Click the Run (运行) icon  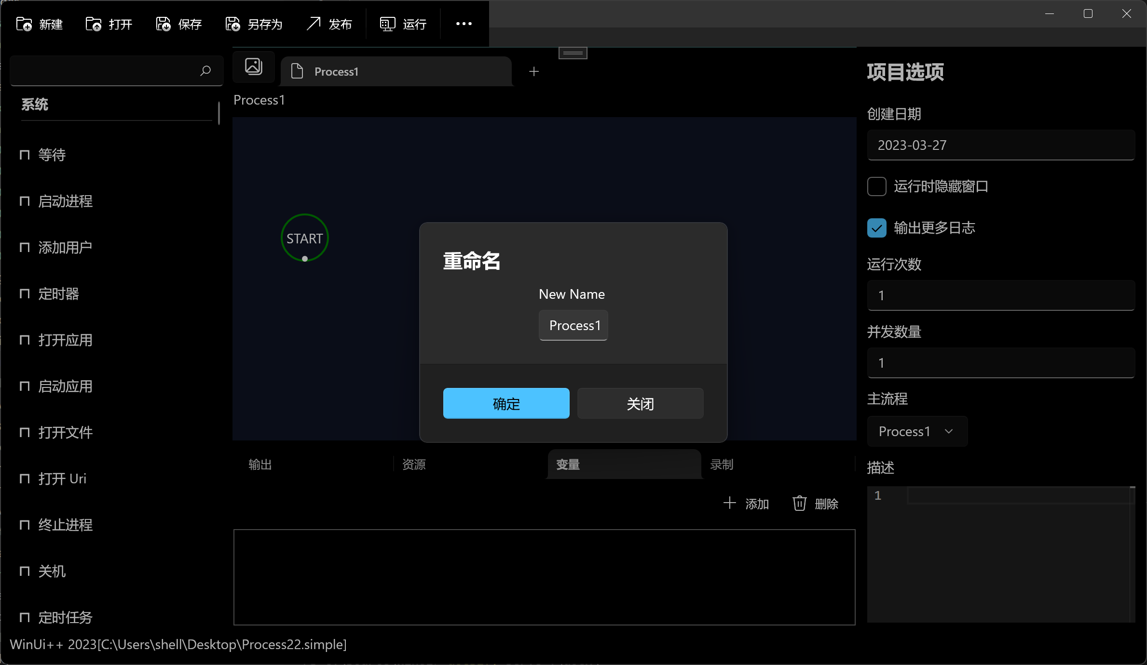pyautogui.click(x=387, y=24)
